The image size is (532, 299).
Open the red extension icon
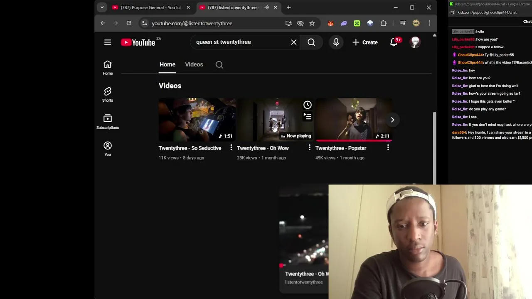(330, 23)
